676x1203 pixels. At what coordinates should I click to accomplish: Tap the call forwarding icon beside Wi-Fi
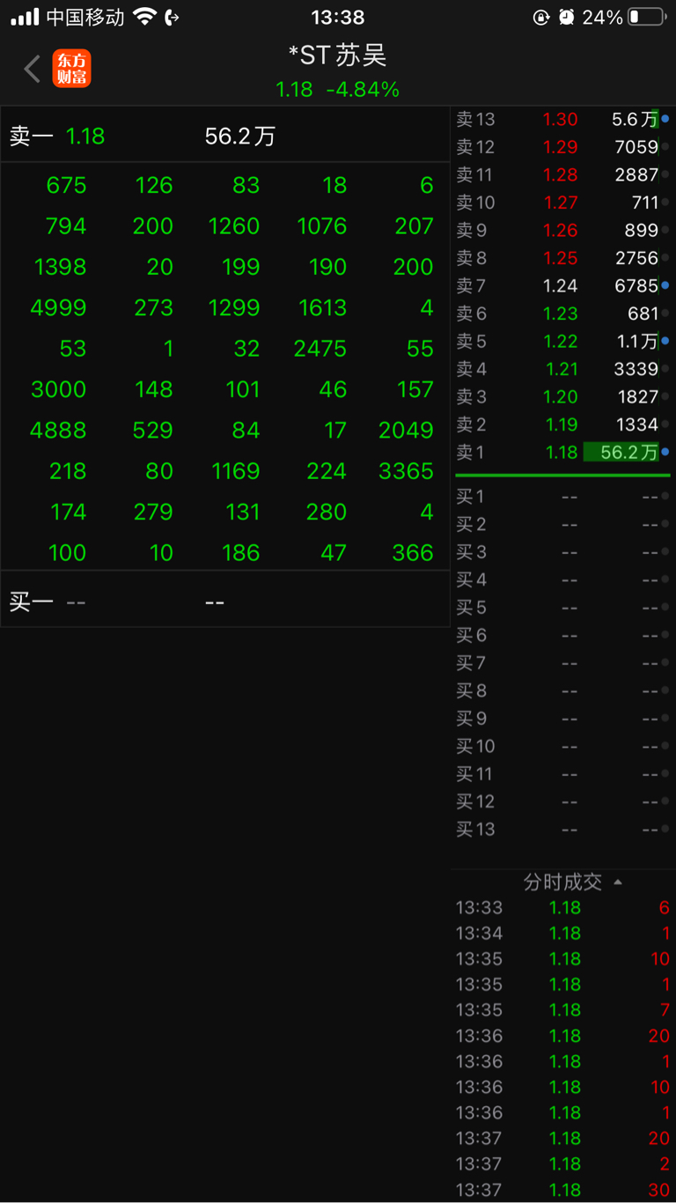(173, 17)
